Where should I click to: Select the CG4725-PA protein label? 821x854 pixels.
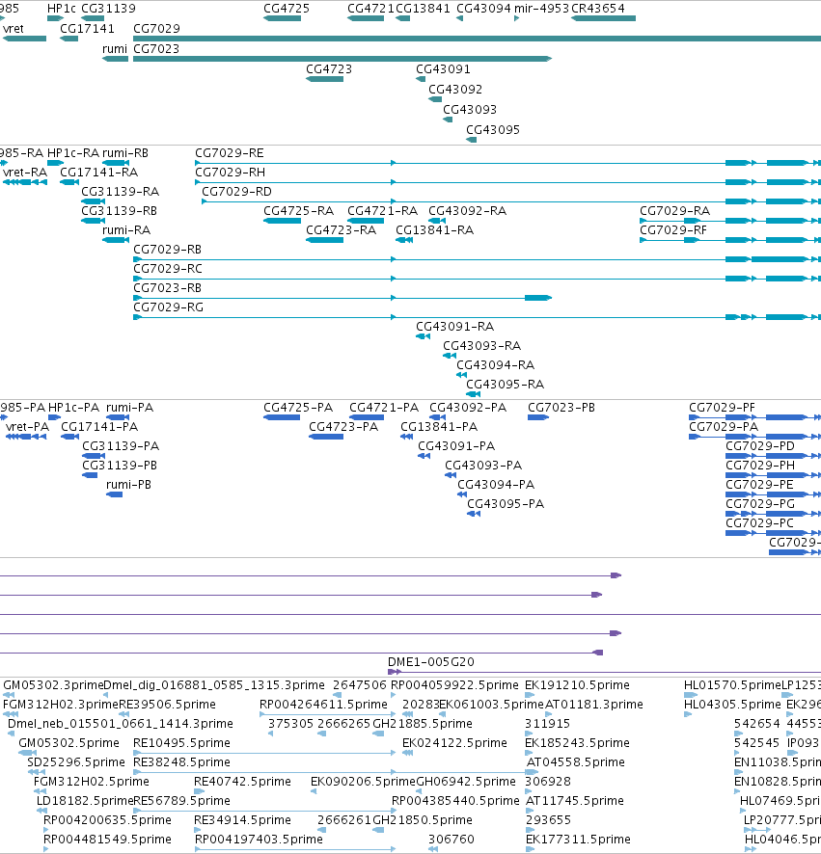click(x=298, y=408)
